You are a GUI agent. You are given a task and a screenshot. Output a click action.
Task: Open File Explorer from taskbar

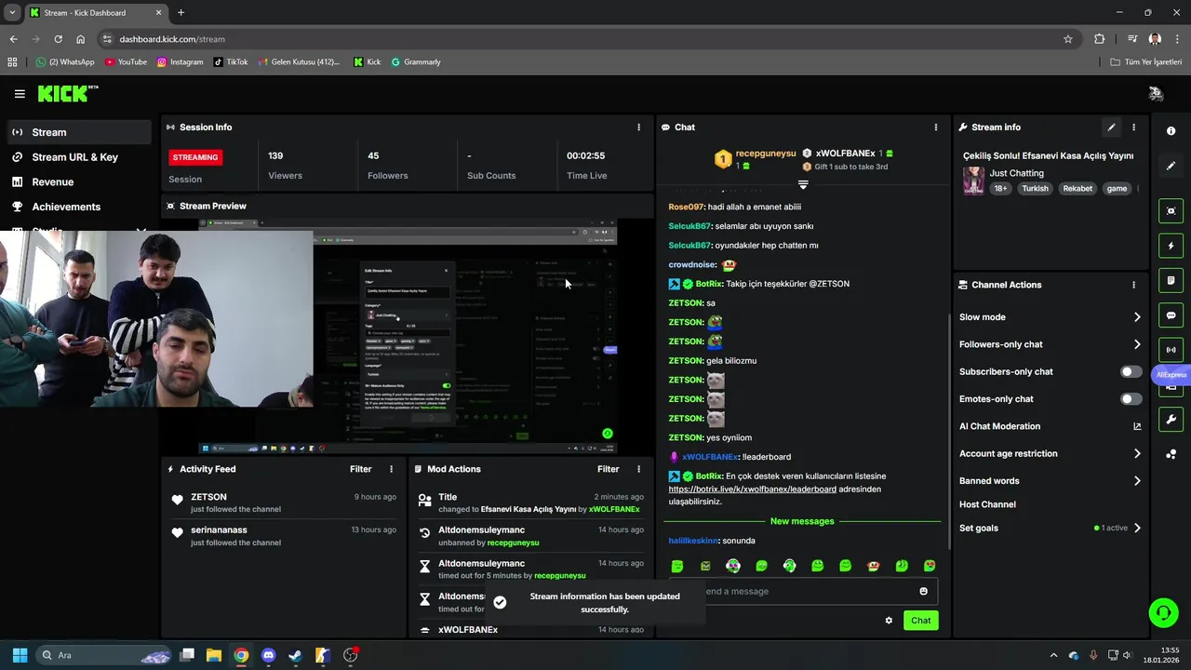(x=214, y=655)
